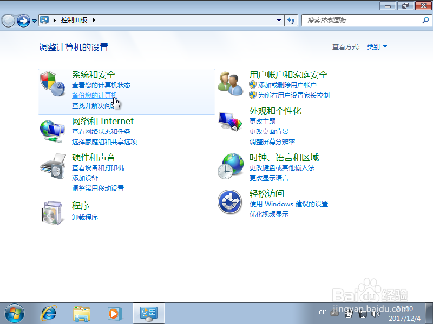Launch Internet Explorer from the taskbar
The image size is (433, 324).
pos(49,313)
